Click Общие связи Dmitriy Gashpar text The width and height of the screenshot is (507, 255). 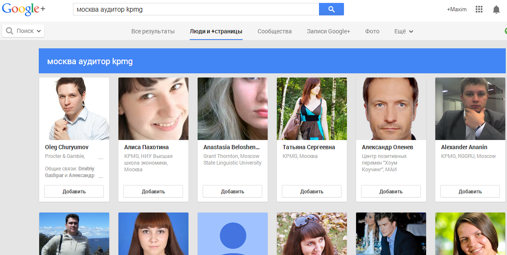click(x=70, y=172)
